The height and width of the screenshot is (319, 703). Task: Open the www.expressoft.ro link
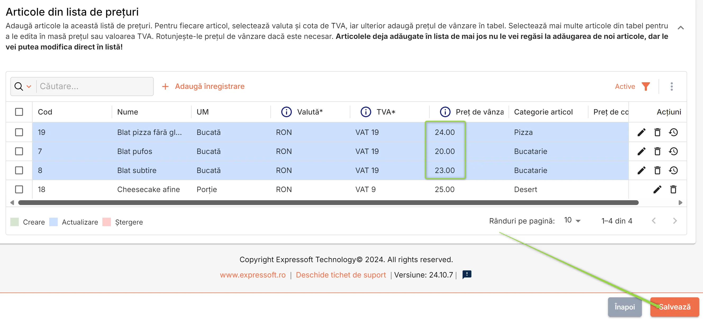tap(253, 275)
